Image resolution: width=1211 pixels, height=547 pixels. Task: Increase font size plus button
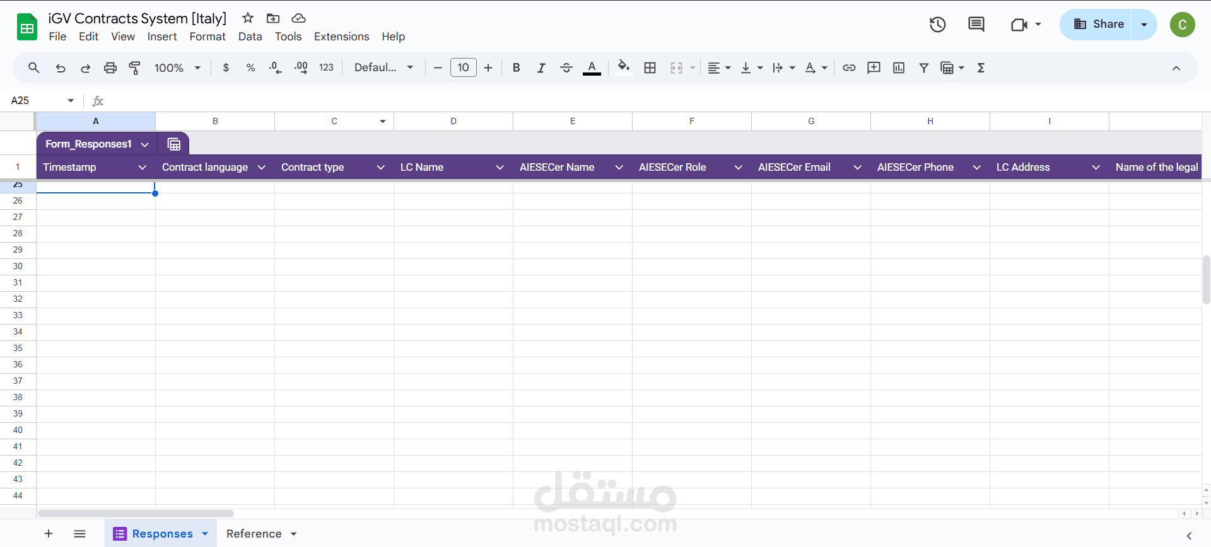coord(488,68)
